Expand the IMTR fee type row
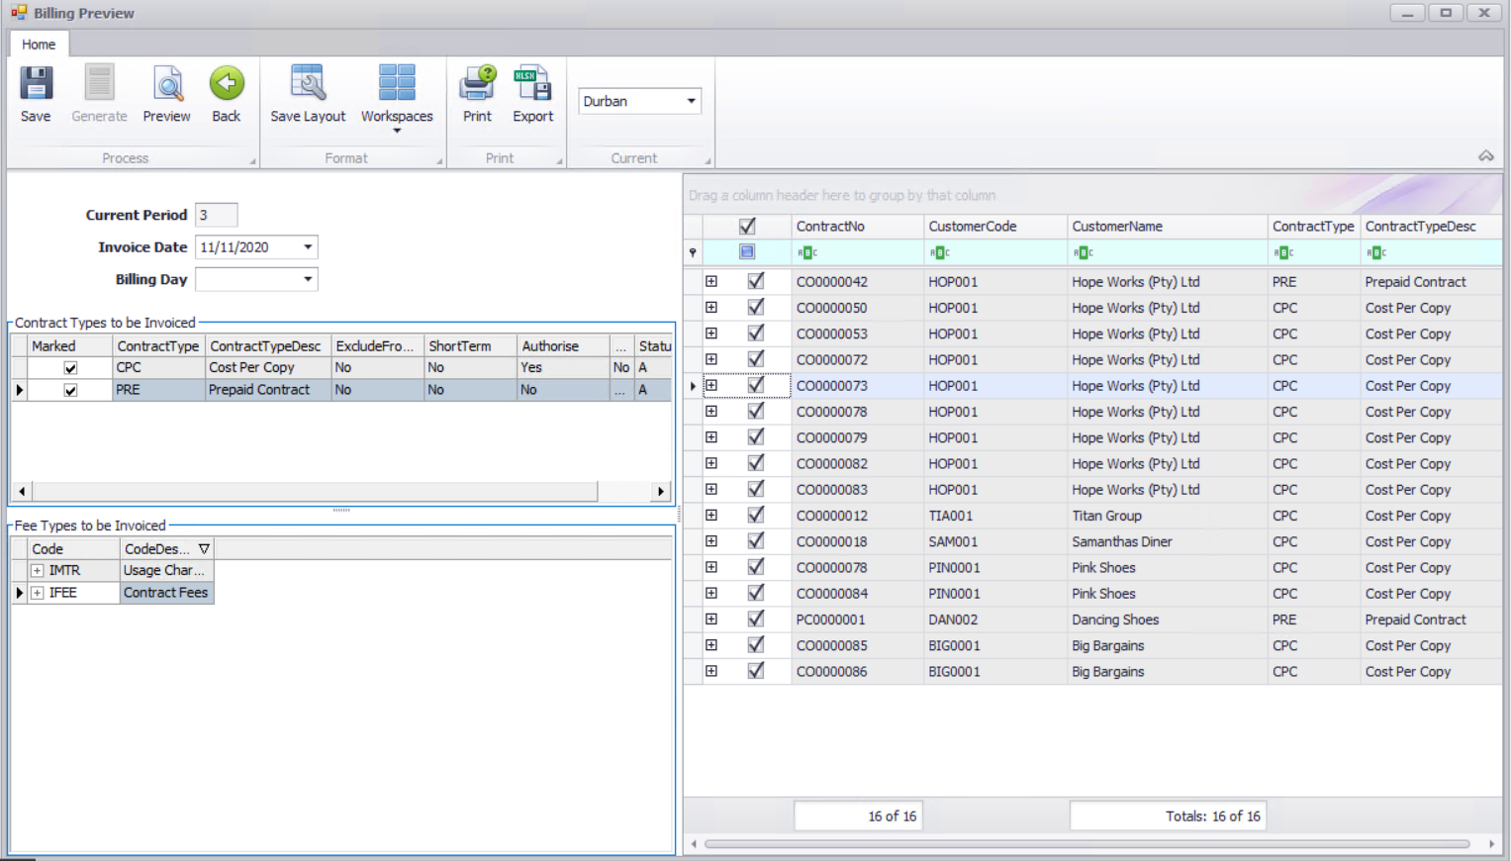 click(38, 571)
